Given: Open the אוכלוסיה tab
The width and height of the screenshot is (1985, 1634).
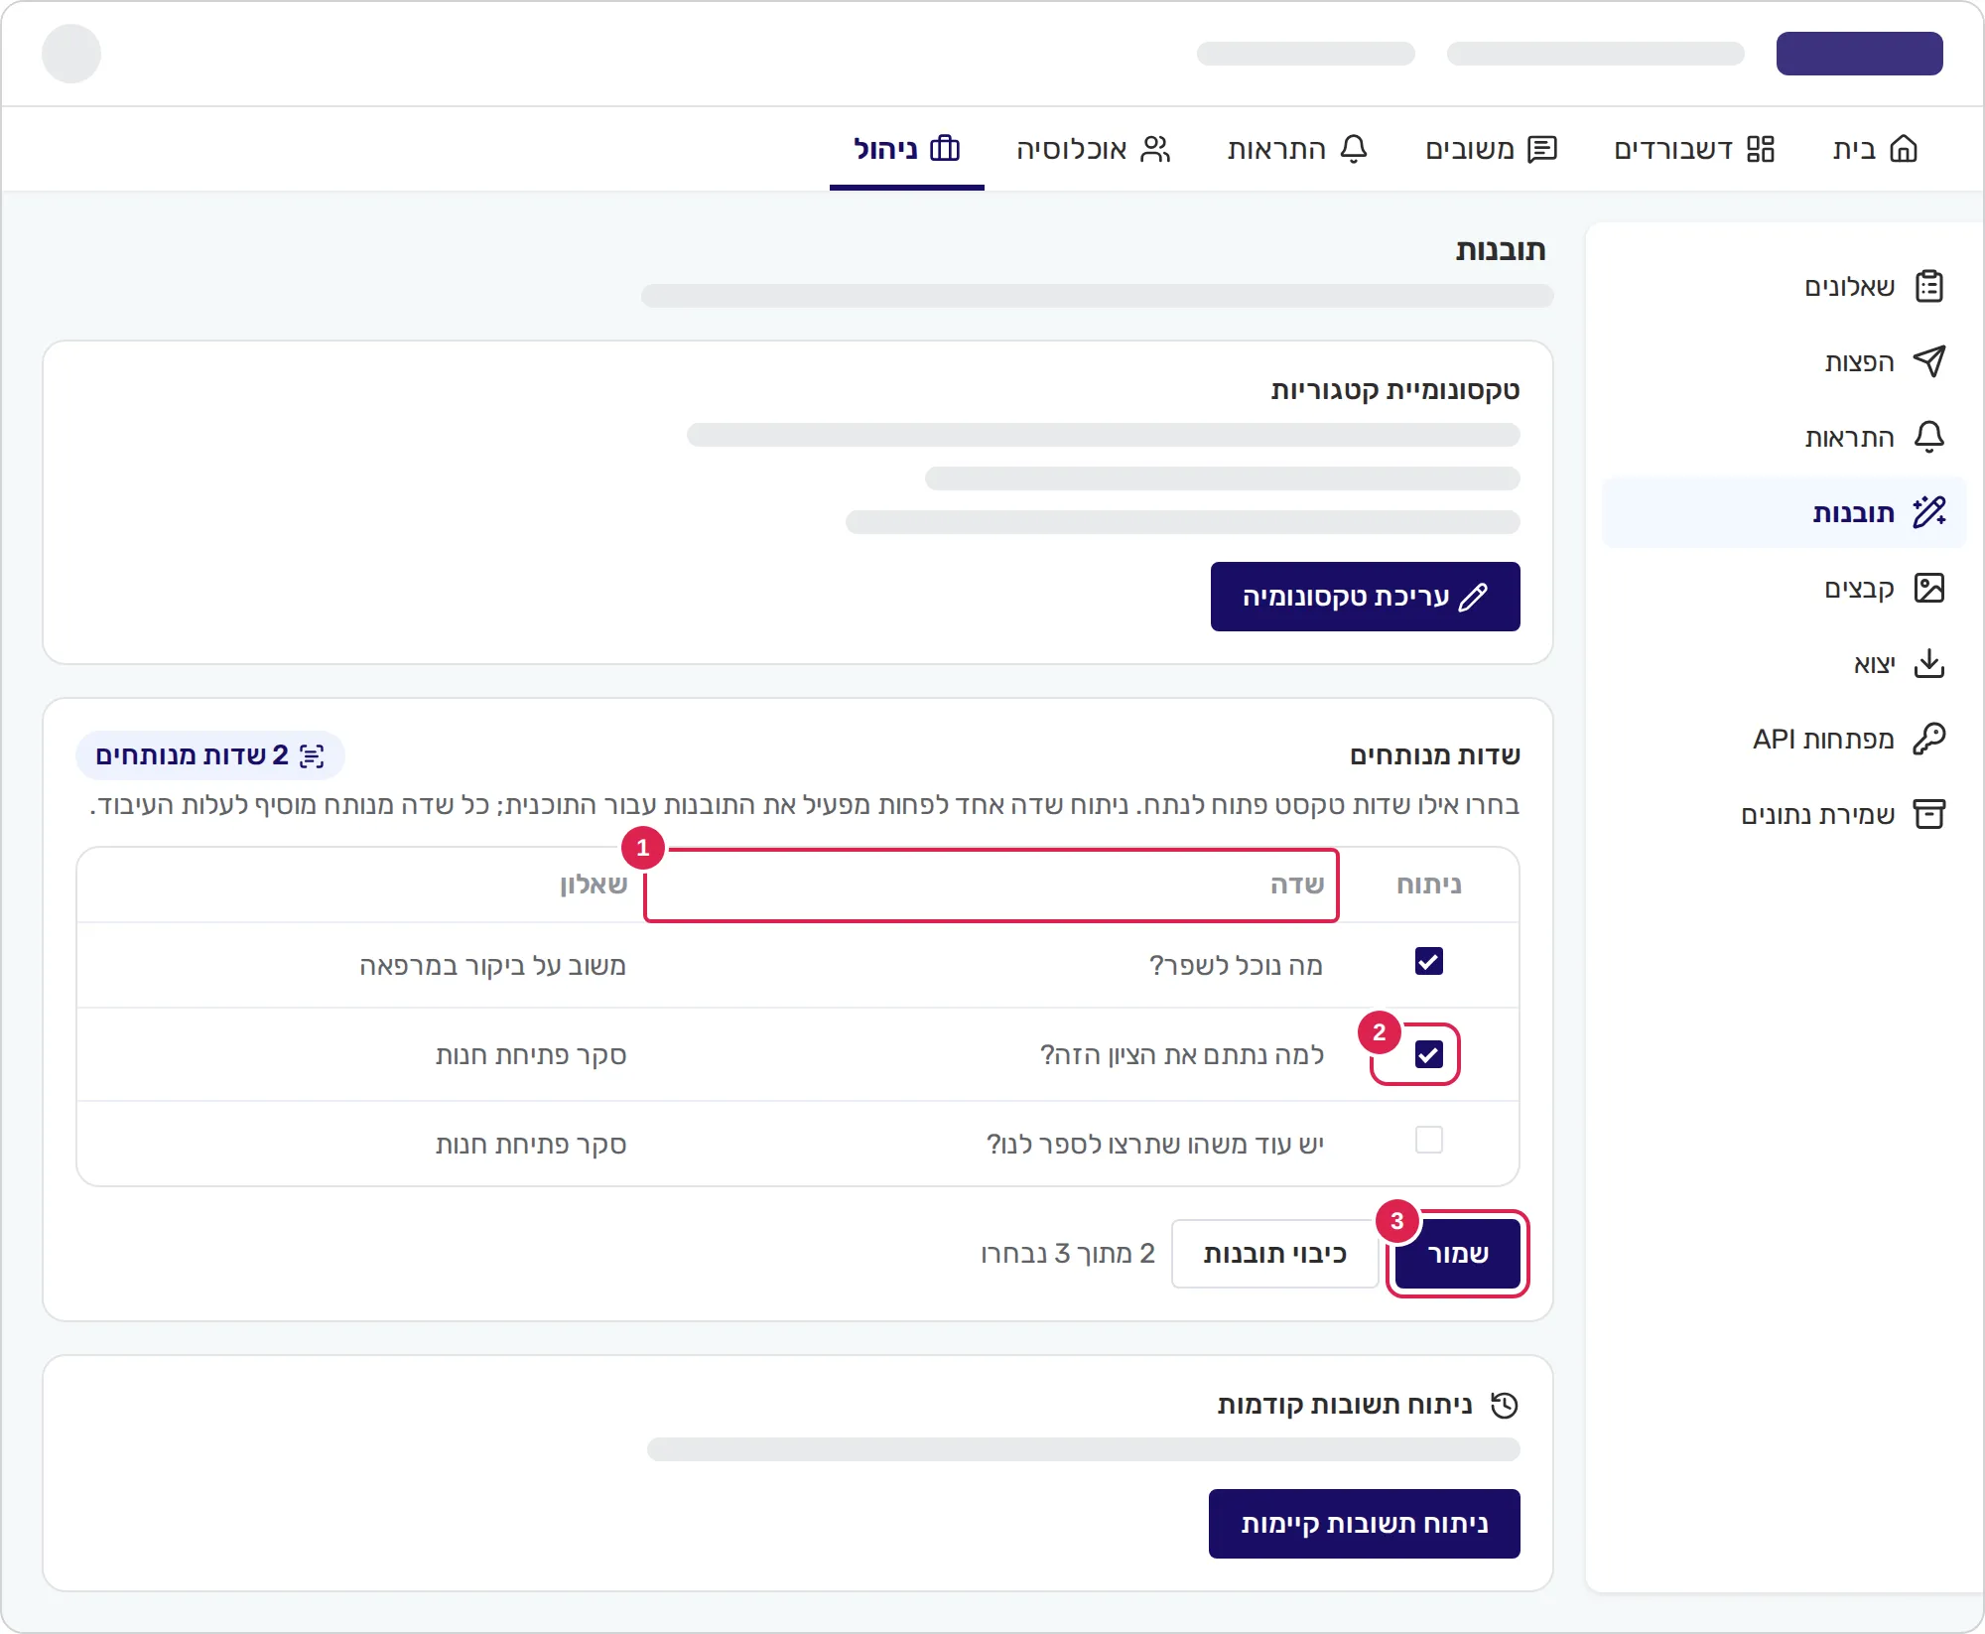Looking at the screenshot, I should click(x=1094, y=149).
